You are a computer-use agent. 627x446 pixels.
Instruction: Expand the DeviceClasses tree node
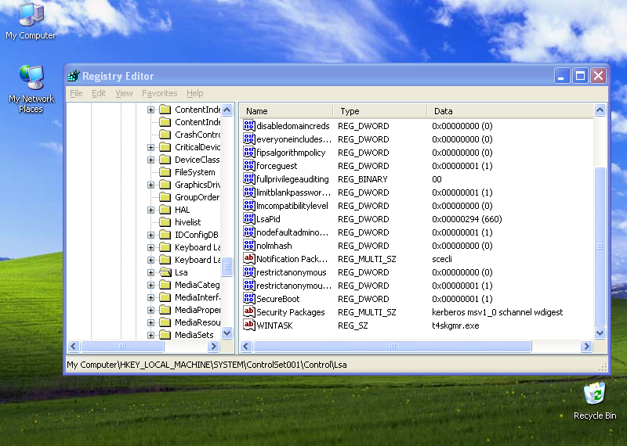coord(150,160)
